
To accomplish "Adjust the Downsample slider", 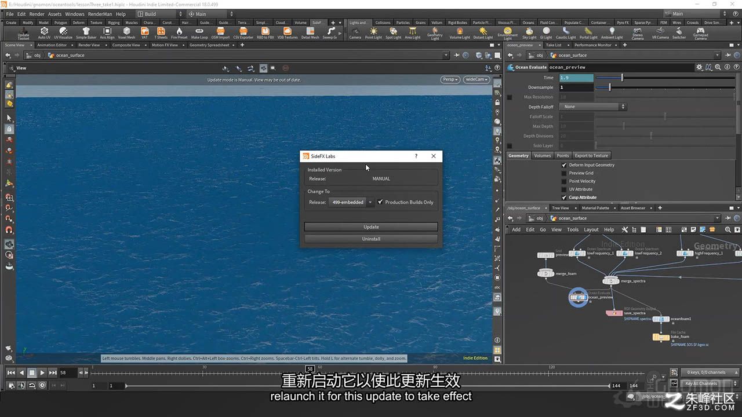I will point(667,87).
